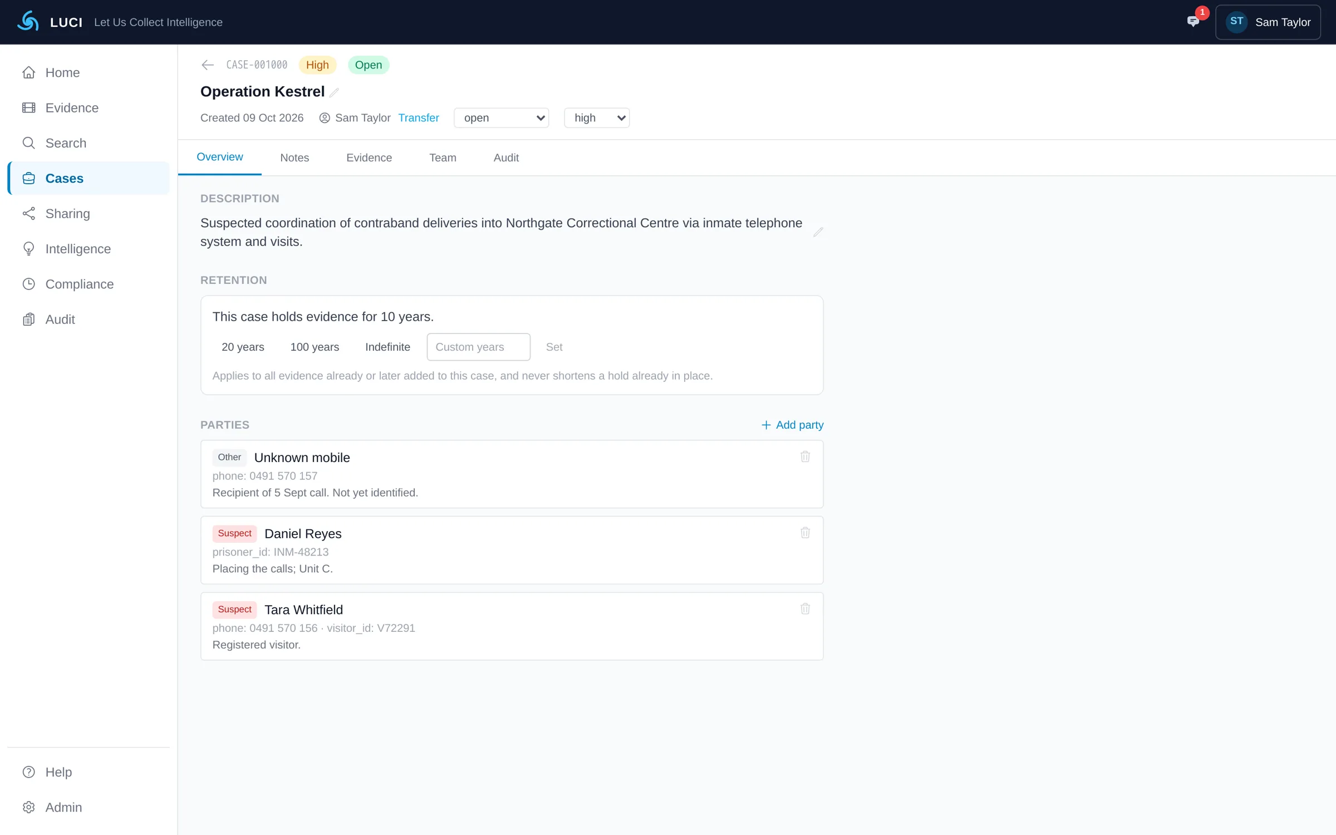The height and width of the screenshot is (835, 1336).
Task: Select the 20 years retention option
Action: tap(243, 347)
